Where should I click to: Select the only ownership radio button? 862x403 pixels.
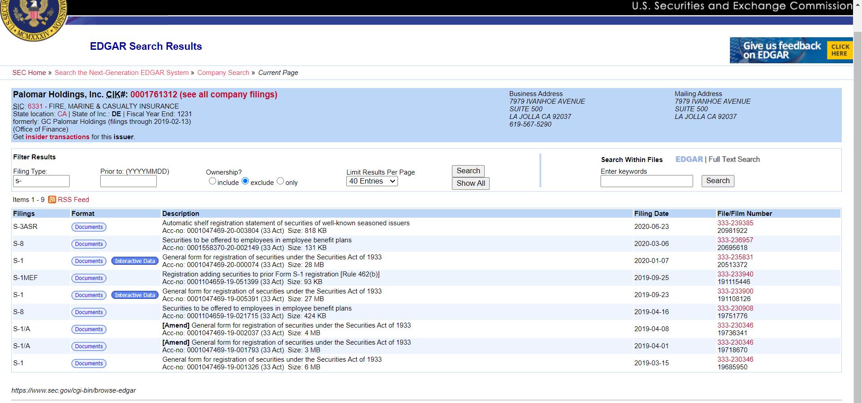pyautogui.click(x=280, y=181)
